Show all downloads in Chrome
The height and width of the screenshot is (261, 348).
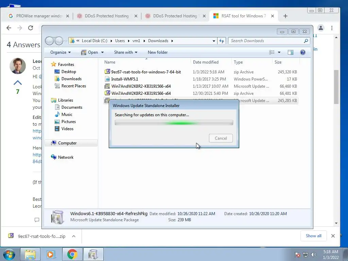point(313,236)
